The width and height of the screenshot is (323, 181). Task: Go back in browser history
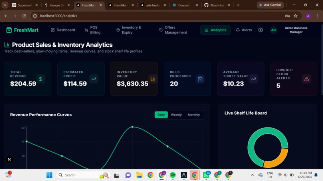[6, 16]
